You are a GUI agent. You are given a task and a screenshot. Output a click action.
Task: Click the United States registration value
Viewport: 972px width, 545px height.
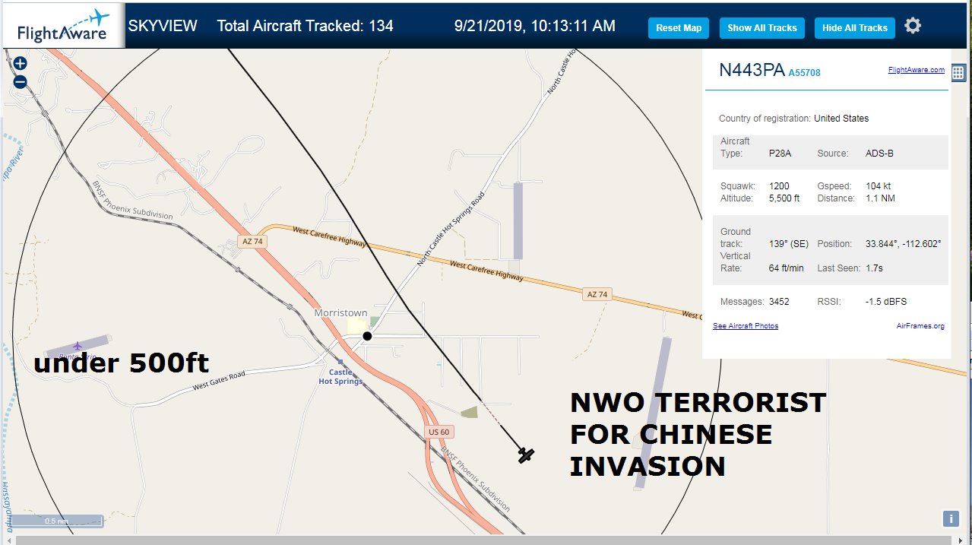coord(841,119)
